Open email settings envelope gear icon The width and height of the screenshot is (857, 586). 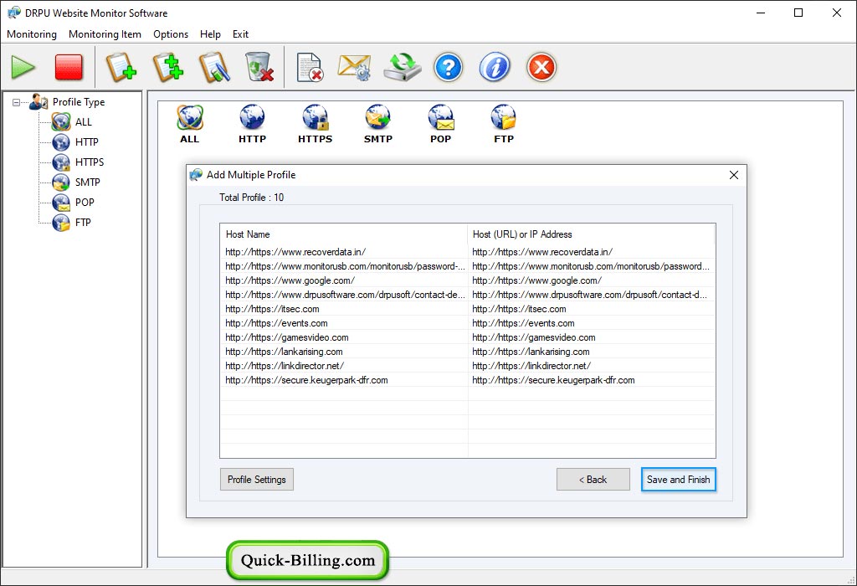354,68
